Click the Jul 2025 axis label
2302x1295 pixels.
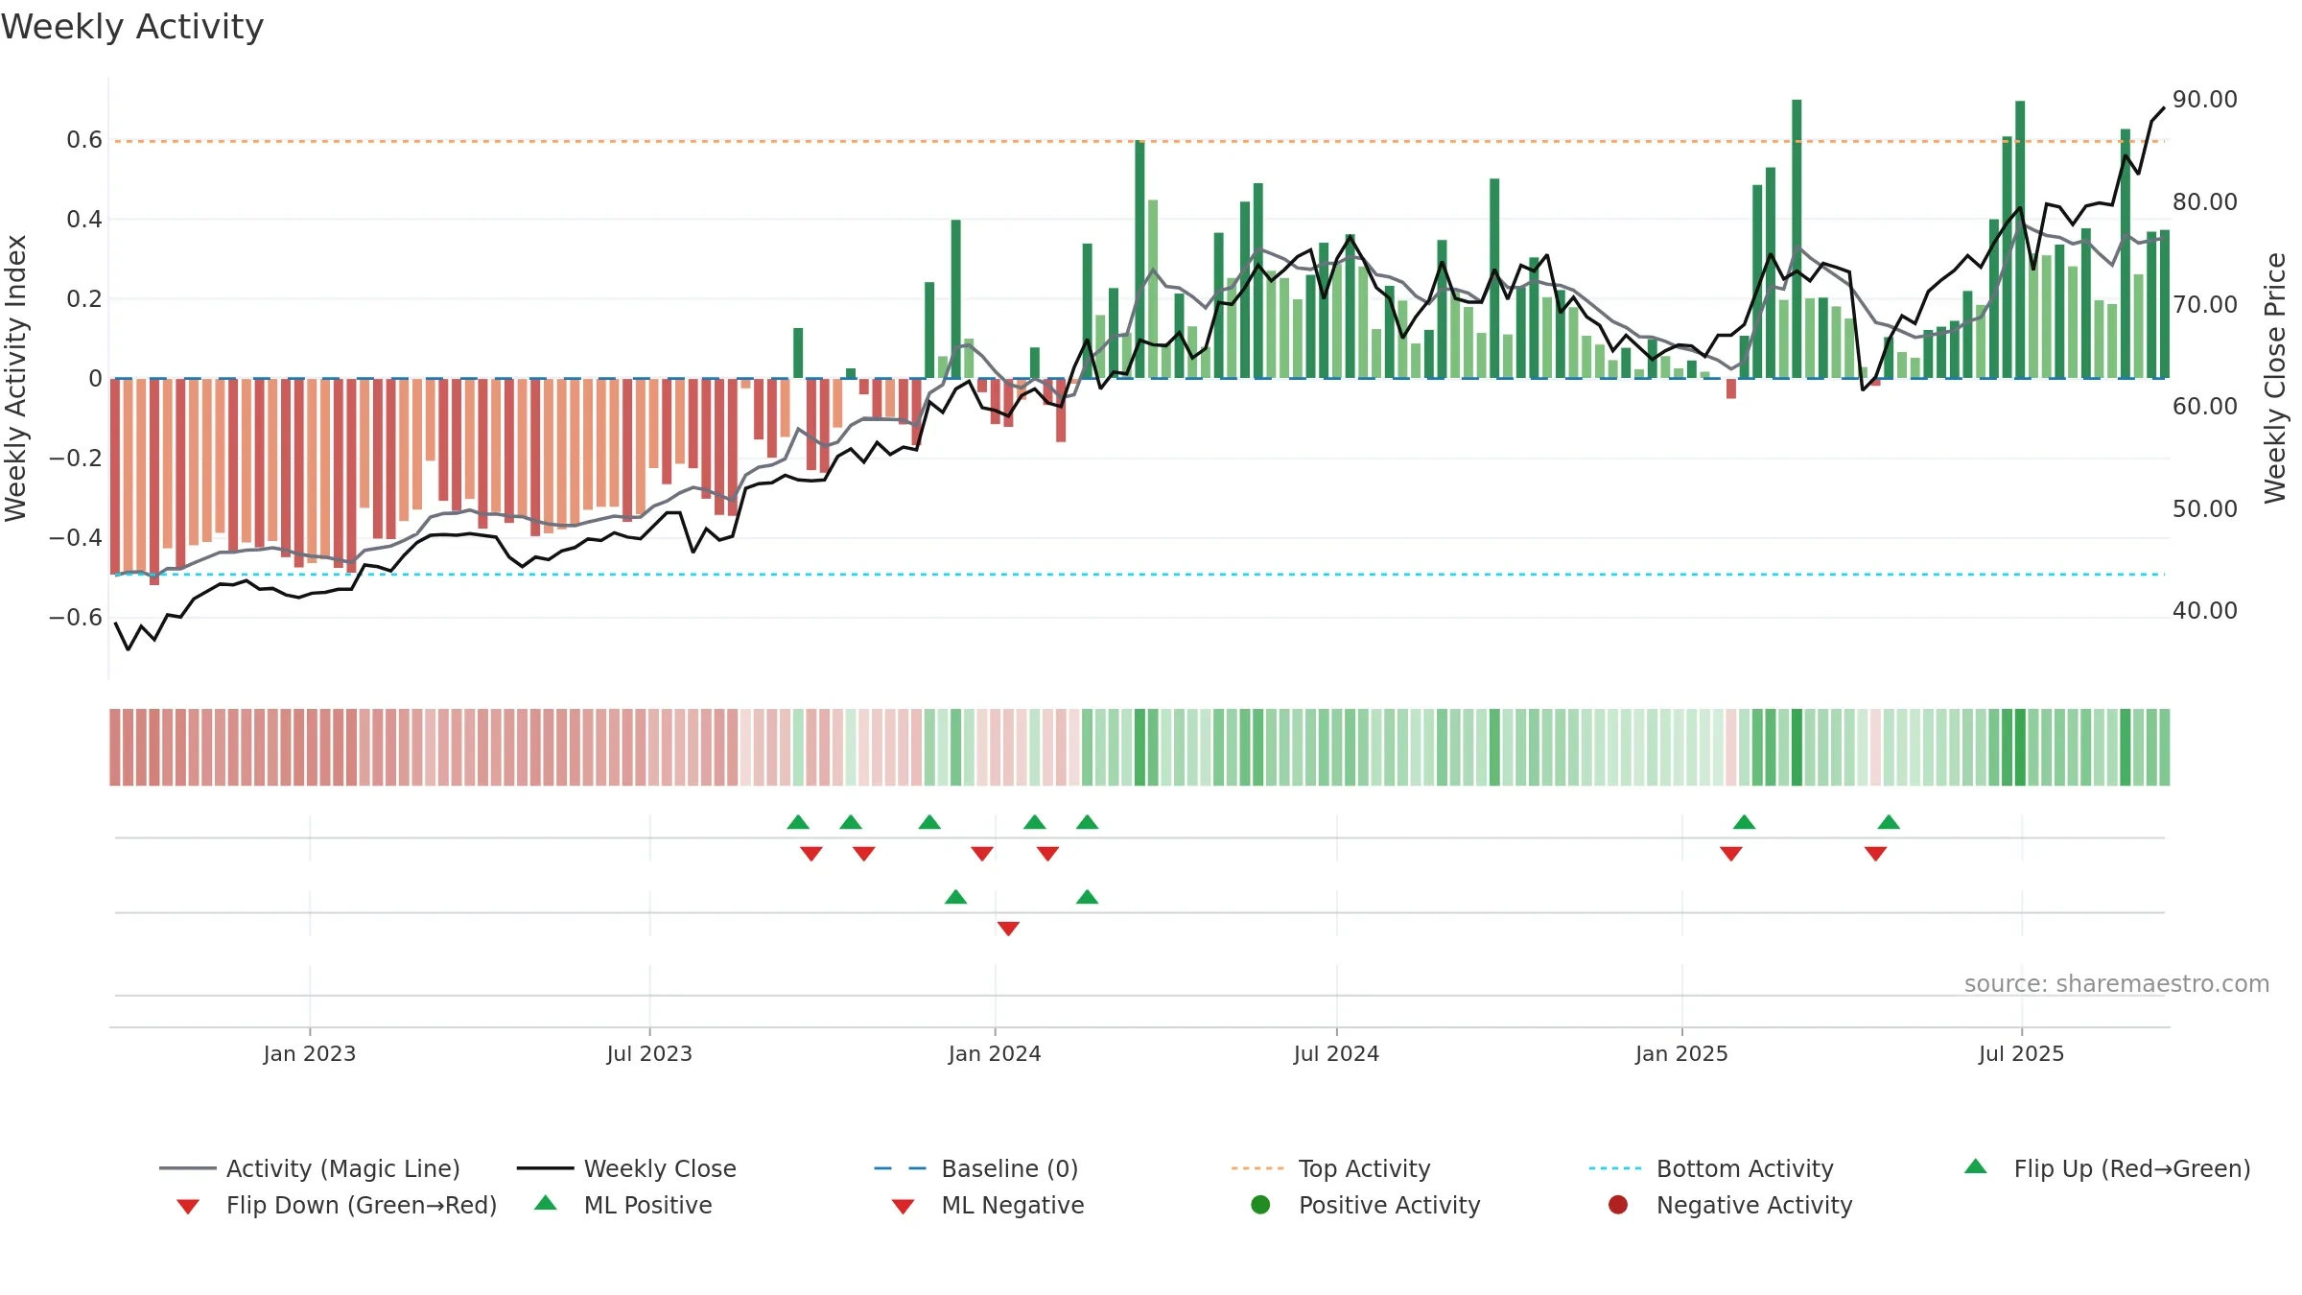tap(2021, 1054)
